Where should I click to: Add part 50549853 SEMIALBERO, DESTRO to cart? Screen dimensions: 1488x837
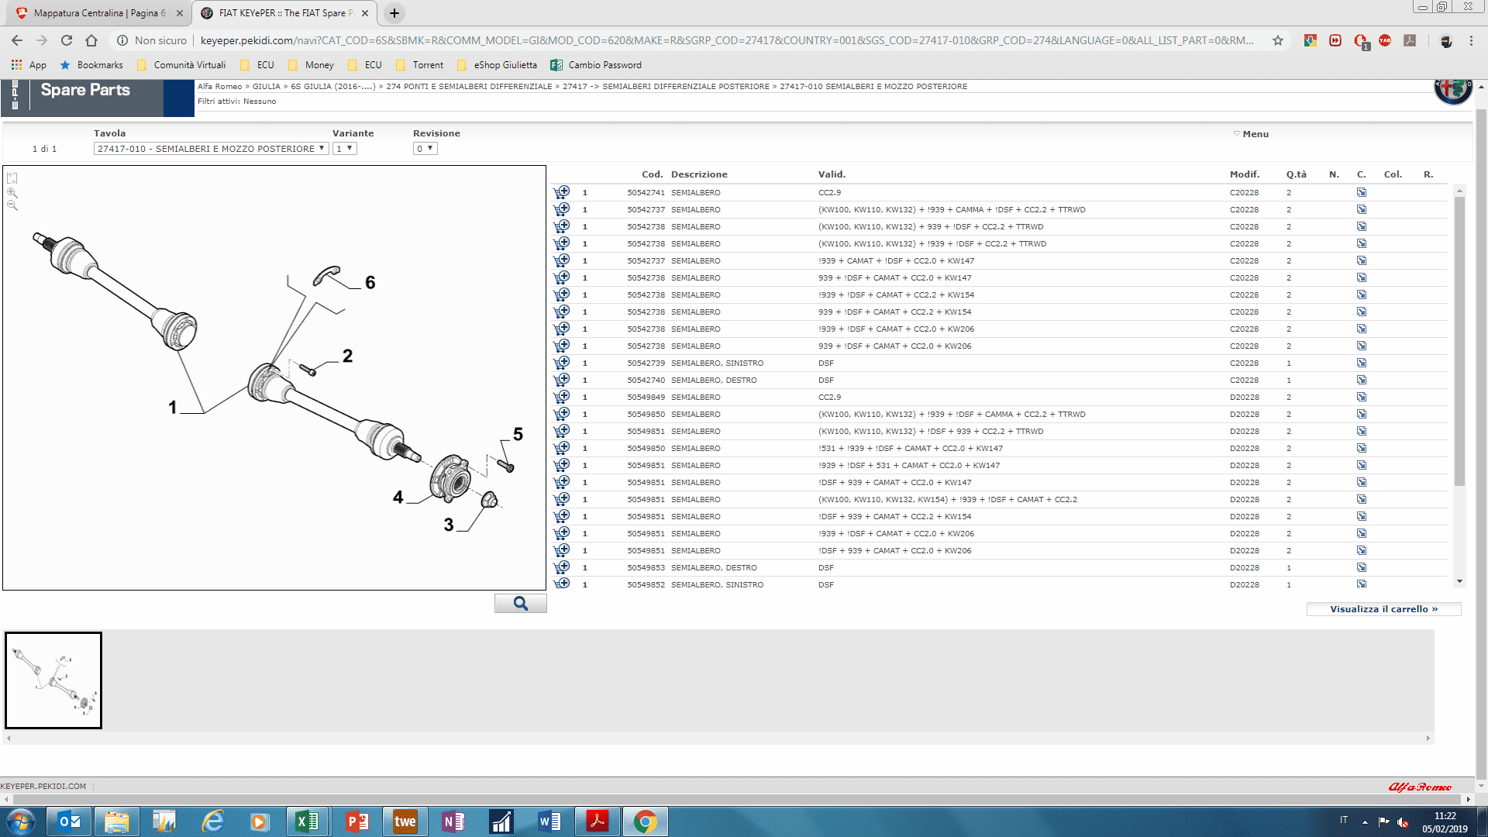(562, 567)
